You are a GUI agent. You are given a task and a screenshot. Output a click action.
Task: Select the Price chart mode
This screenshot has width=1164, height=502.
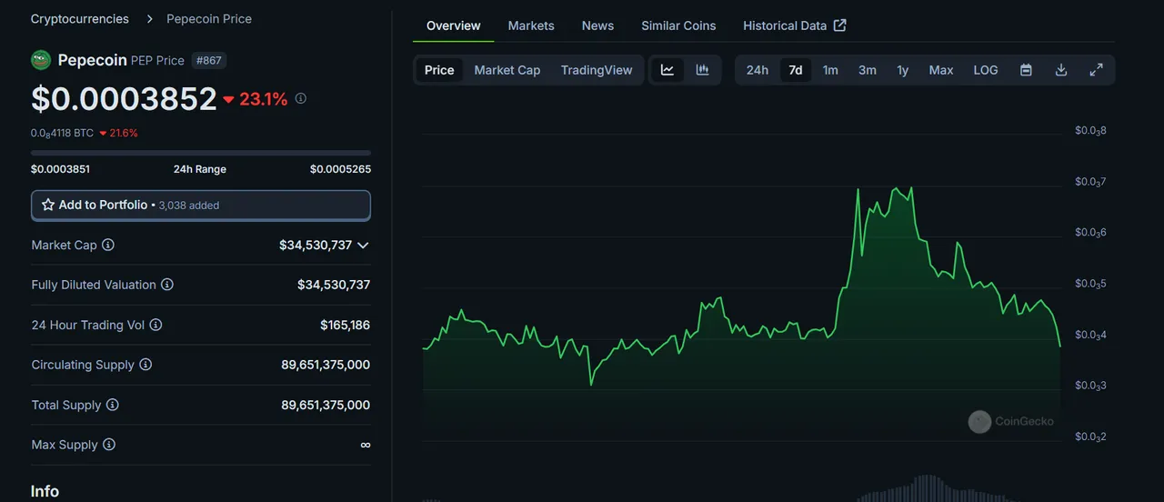pyautogui.click(x=439, y=70)
